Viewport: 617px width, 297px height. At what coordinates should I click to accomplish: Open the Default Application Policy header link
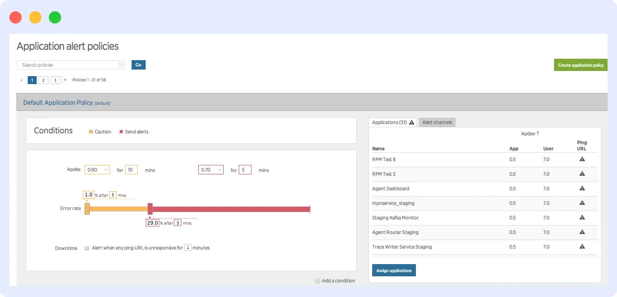point(58,102)
